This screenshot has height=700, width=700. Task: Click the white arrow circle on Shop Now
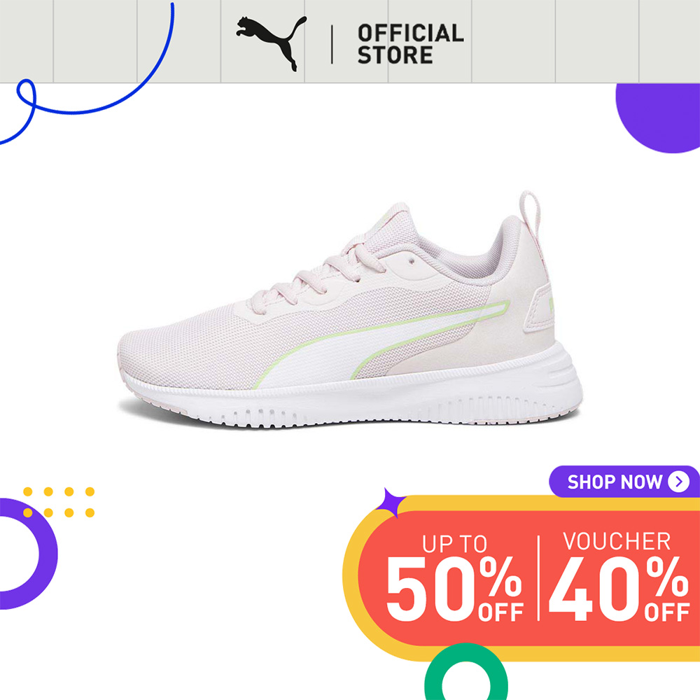click(x=678, y=482)
